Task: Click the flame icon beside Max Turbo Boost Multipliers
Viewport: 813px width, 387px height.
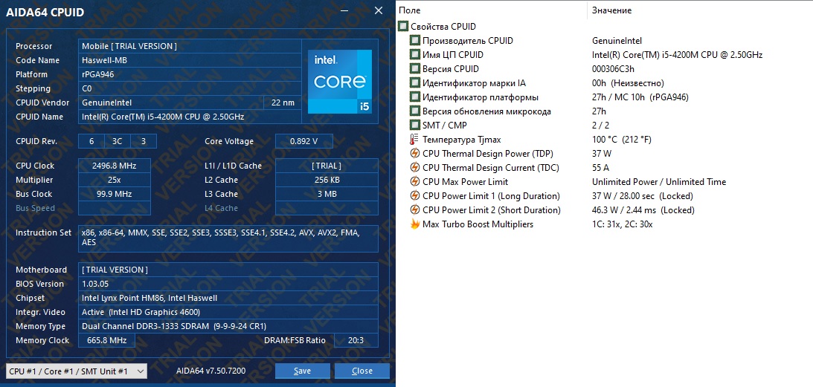Action: click(415, 224)
